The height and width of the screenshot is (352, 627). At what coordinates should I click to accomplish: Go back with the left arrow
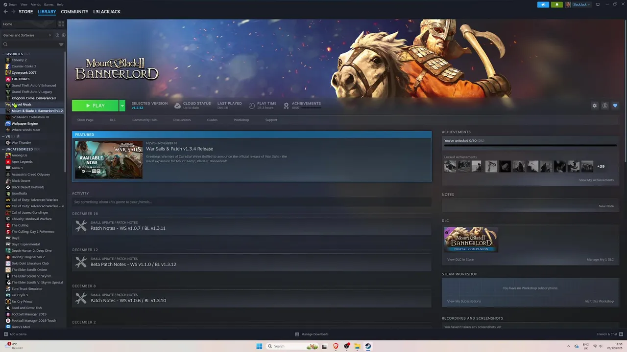[x=6, y=12]
